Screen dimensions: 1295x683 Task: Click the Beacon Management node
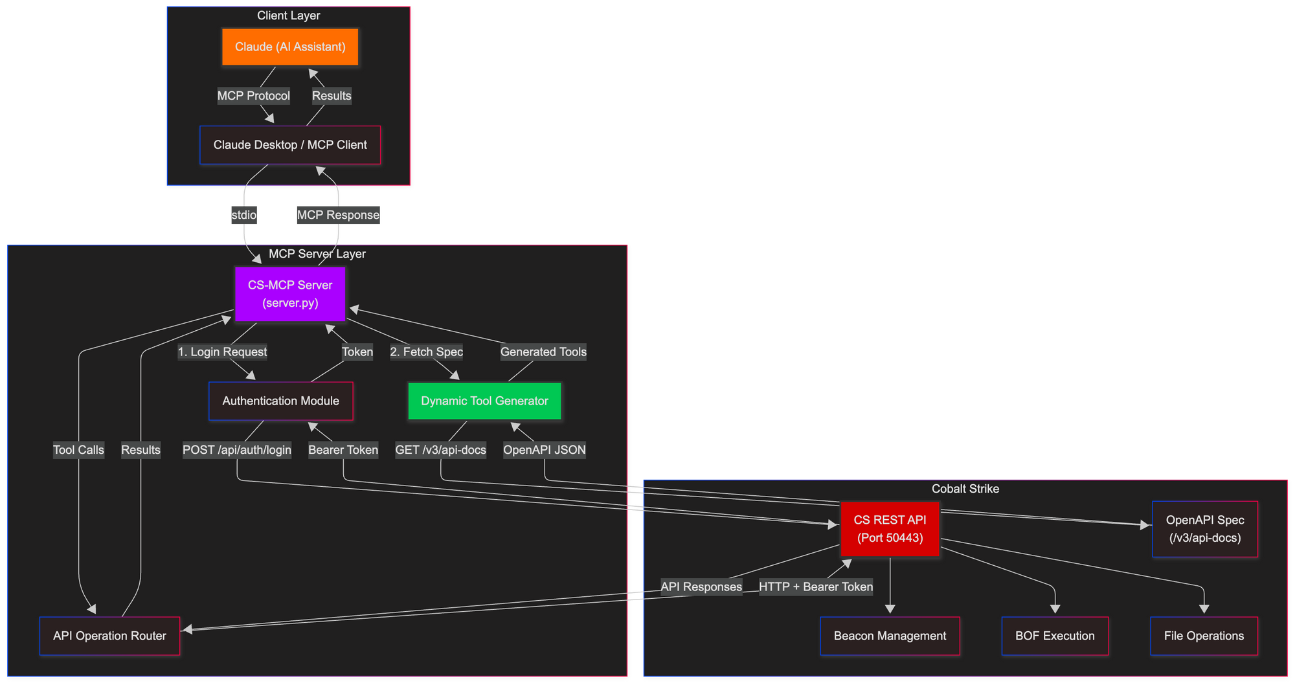pos(890,636)
